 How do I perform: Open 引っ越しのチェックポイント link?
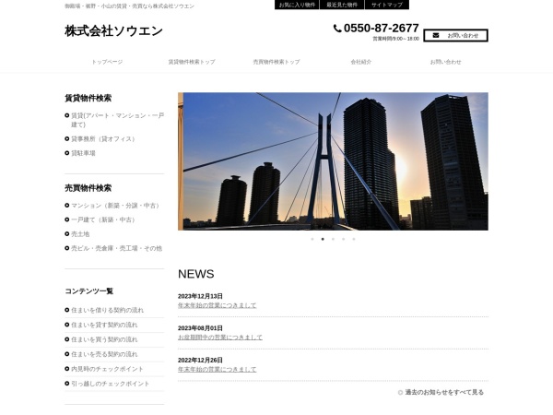point(111,384)
